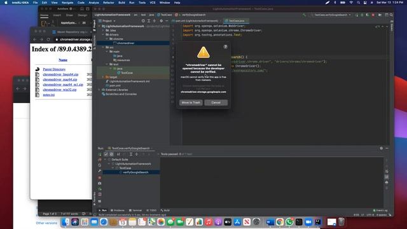Open Navigate menu in menu bar
The height and width of the screenshot is (229, 407).
[67, 3]
